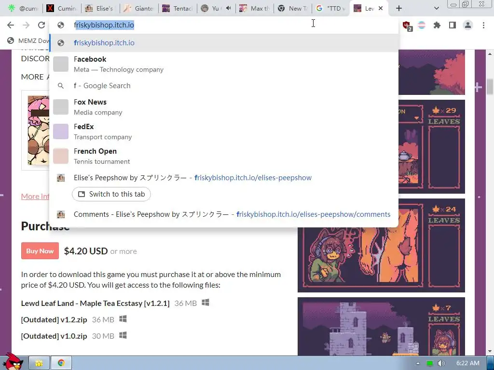This screenshot has width=494, height=370.
Task: Select the Fox News suggestion
Action: pyautogui.click(x=224, y=107)
